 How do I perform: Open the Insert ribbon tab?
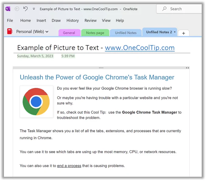(x=41, y=20)
